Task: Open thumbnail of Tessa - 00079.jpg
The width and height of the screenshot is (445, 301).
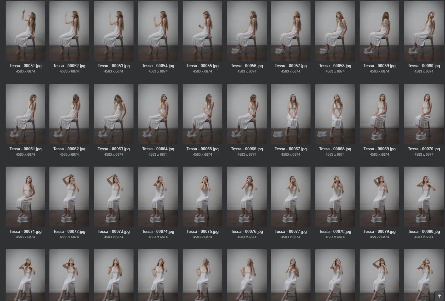Action: coord(379,197)
